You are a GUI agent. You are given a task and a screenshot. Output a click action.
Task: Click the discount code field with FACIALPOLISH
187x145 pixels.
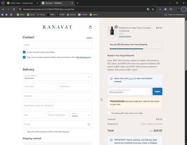(129, 91)
